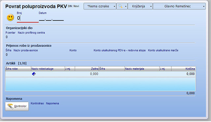
Task: Focus the Broj number input field
Action: click(x=28, y=18)
